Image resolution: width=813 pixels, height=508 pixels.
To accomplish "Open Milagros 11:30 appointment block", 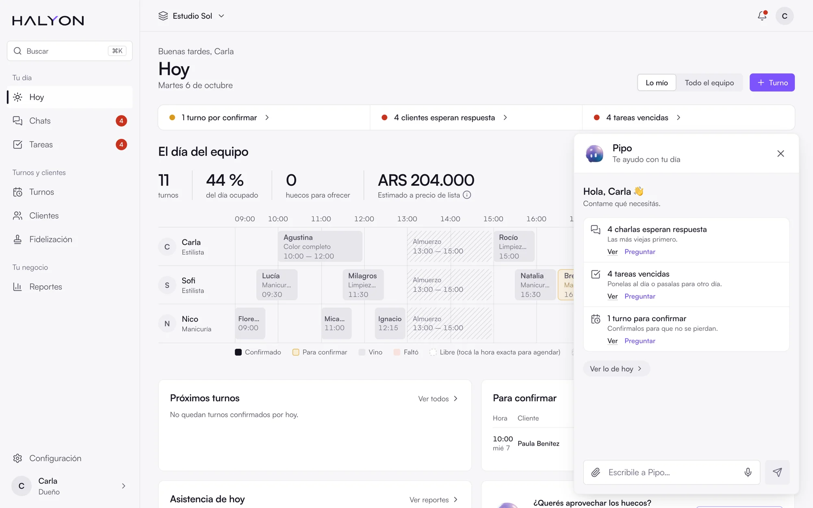I will (363, 285).
